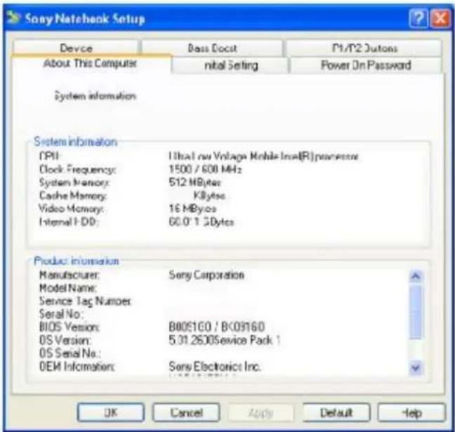Image resolution: width=455 pixels, height=432 pixels.
Task: Click the Video Memory label
Action: point(72,209)
